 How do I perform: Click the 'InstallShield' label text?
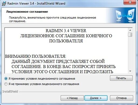(x=10, y=92)
